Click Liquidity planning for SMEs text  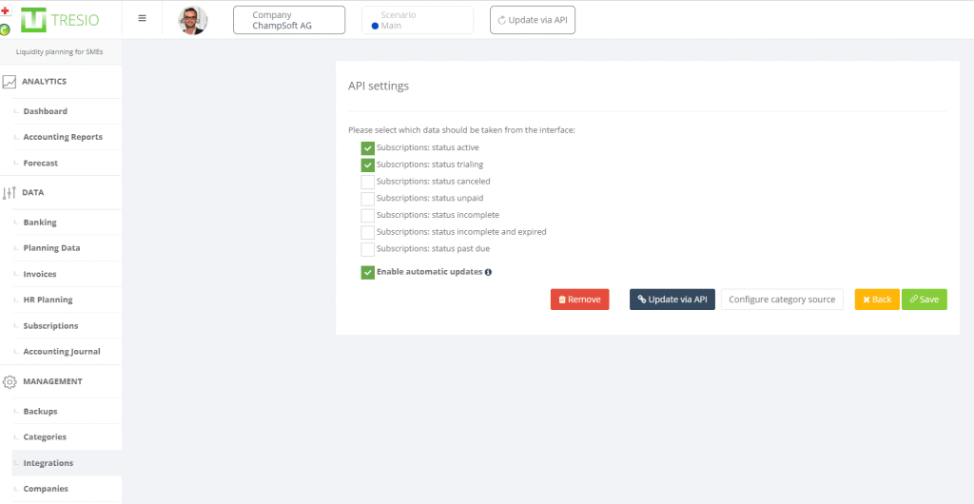pos(60,52)
